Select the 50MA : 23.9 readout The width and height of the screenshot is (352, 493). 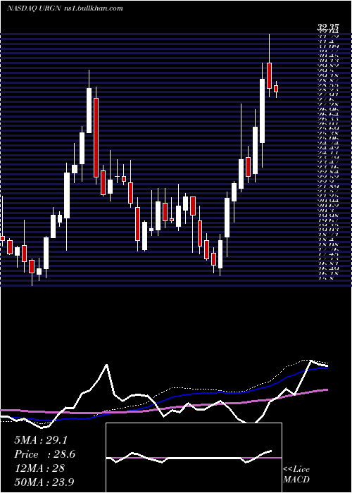[44, 482]
